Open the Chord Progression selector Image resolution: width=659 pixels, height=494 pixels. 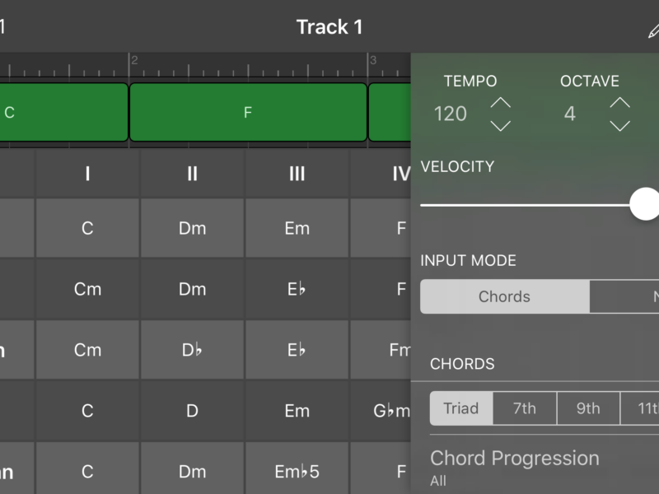(x=515, y=466)
